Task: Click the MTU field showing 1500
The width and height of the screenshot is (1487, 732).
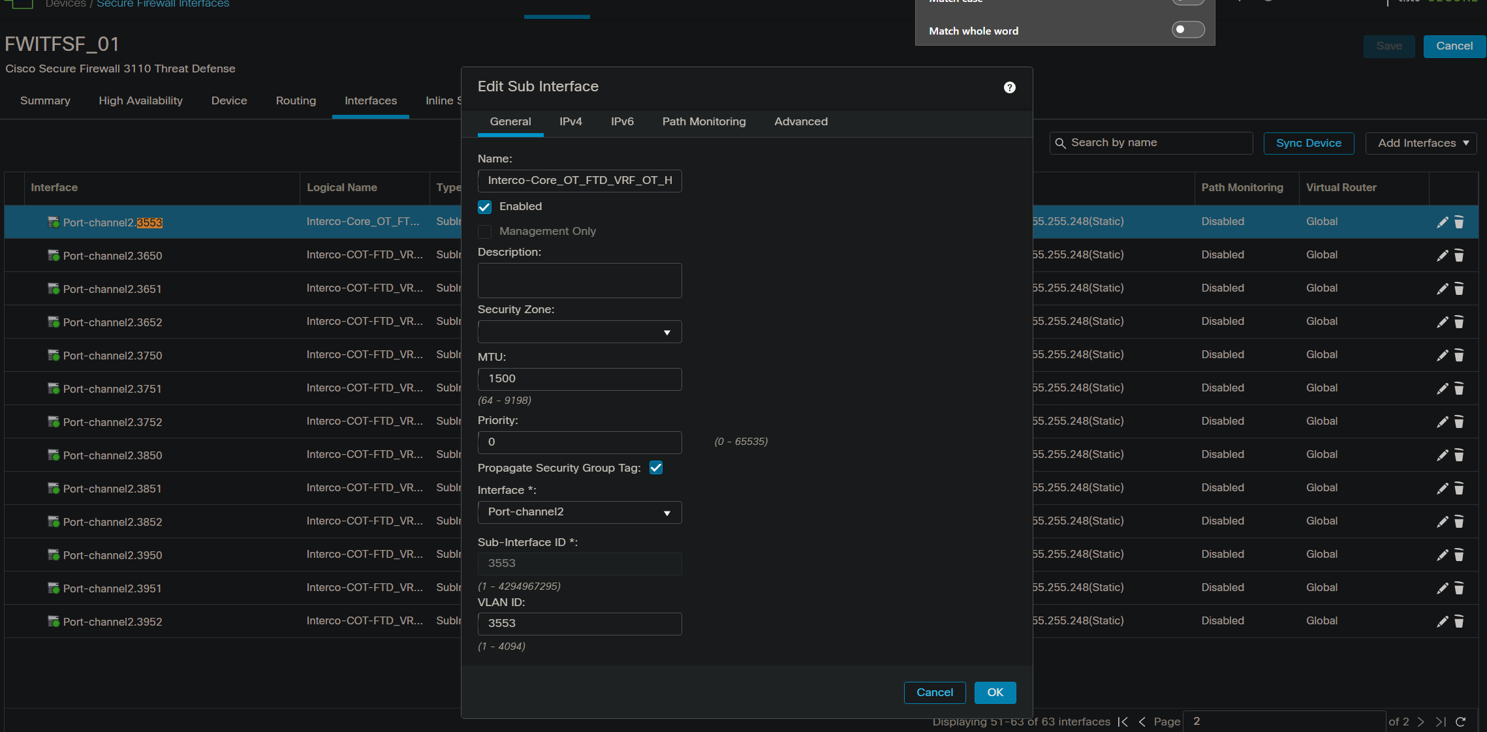Action: 580,379
